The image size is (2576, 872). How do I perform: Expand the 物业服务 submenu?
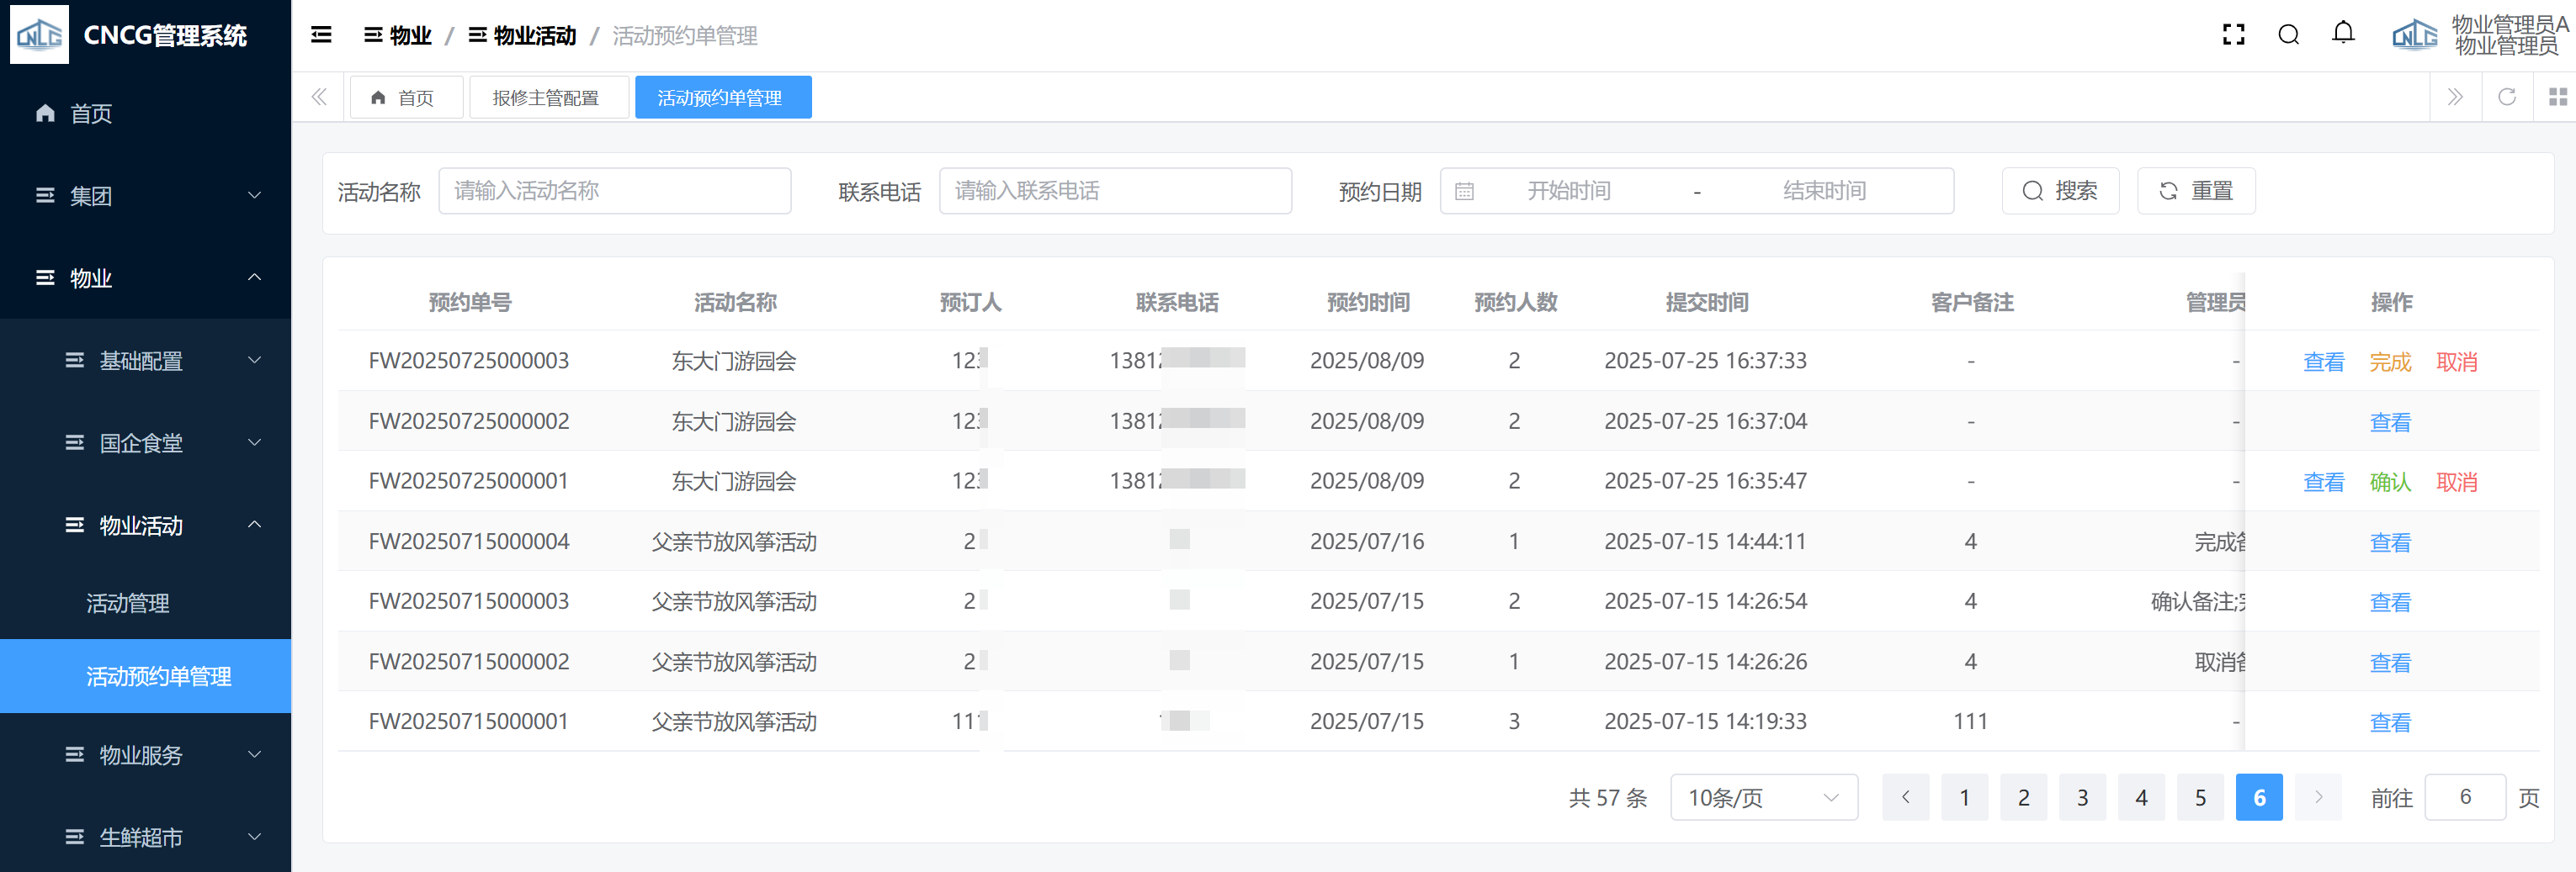[x=160, y=755]
